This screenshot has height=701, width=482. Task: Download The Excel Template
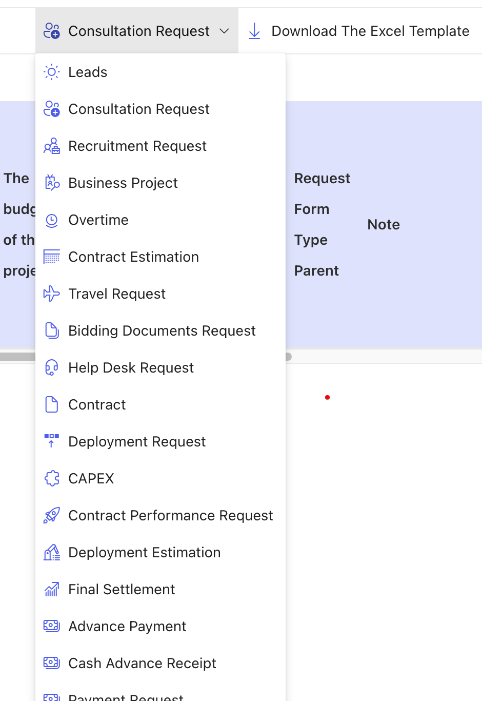[370, 31]
